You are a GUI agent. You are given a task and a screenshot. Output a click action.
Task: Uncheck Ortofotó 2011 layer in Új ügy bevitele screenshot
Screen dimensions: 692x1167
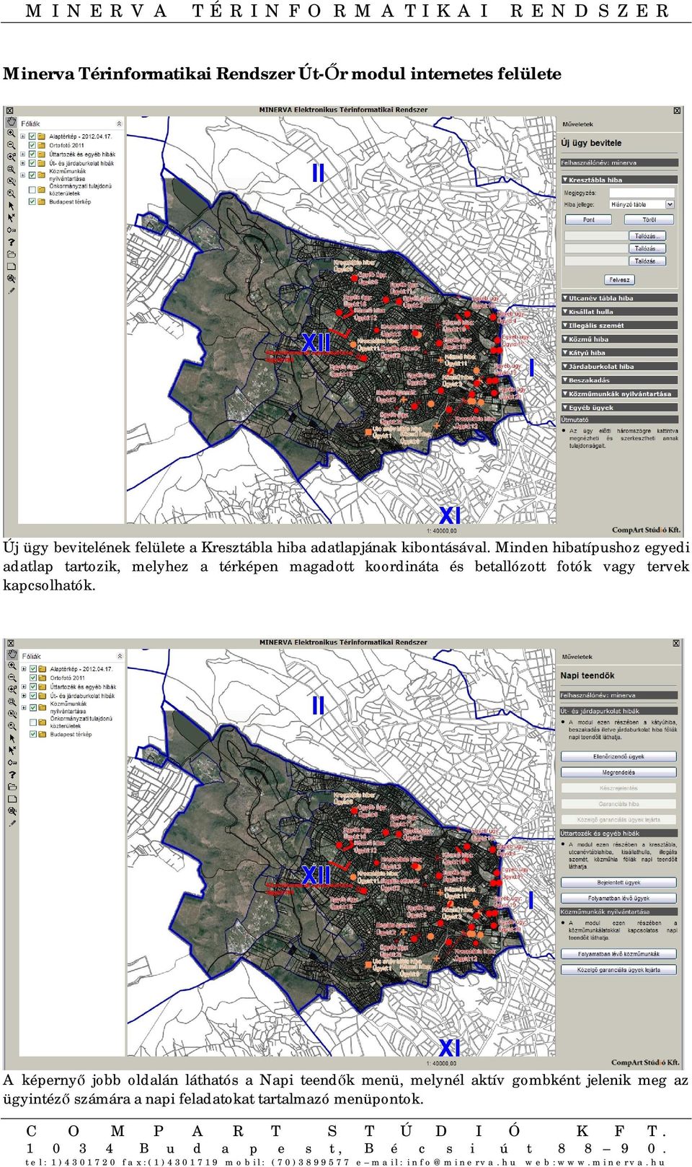tap(32, 145)
